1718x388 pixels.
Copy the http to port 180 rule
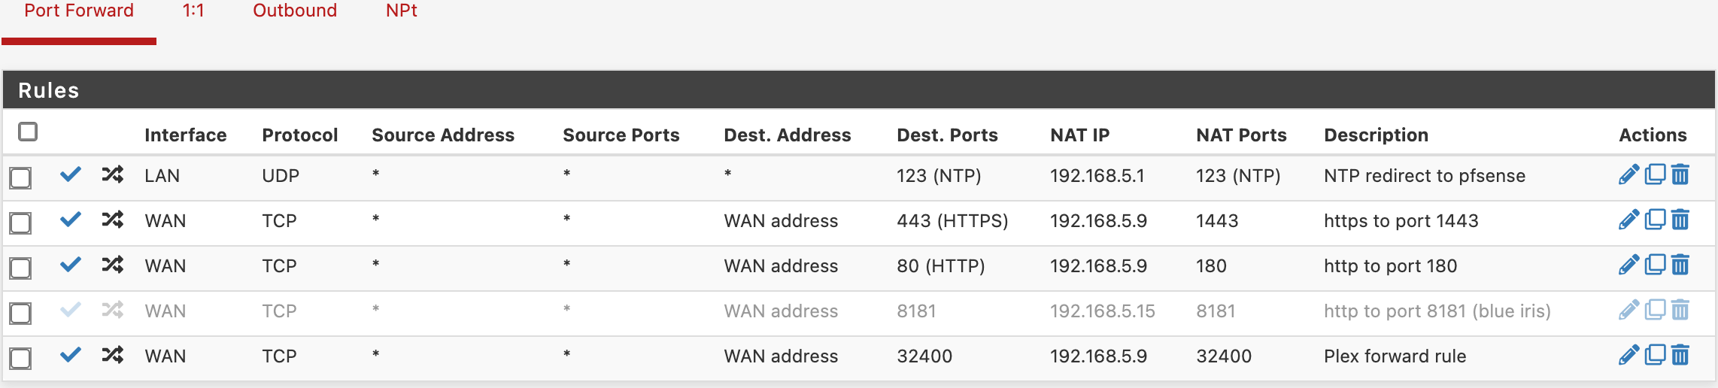pyautogui.click(x=1655, y=265)
